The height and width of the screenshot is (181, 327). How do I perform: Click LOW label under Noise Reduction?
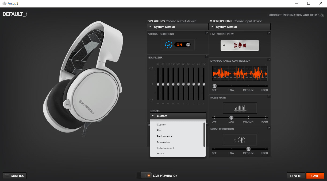(231, 153)
